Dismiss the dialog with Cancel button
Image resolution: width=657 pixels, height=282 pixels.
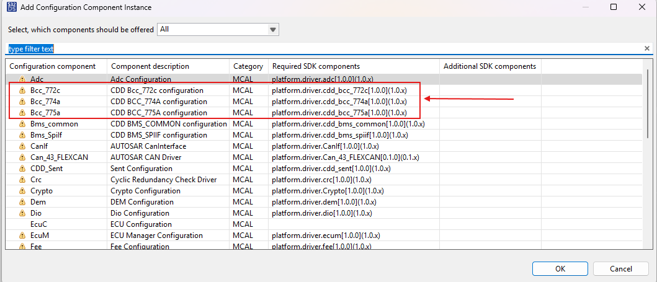click(x=621, y=268)
